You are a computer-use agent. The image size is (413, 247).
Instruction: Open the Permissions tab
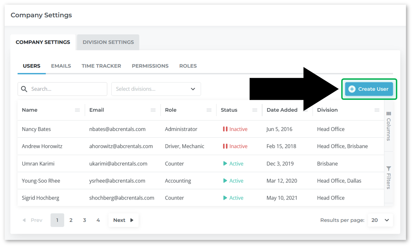tap(150, 66)
